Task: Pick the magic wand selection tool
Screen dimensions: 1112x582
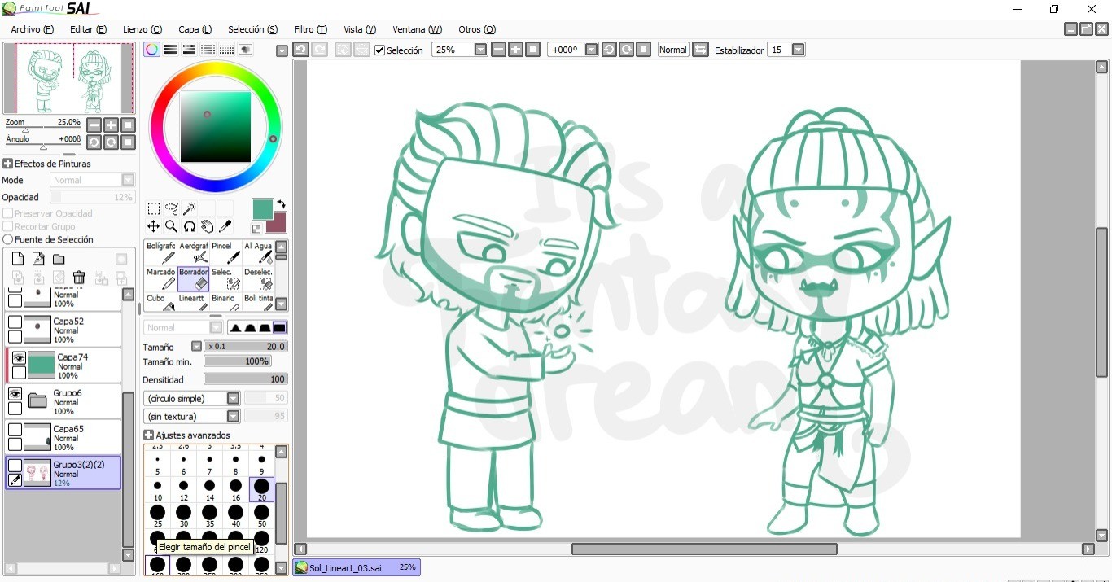Action: (x=189, y=209)
